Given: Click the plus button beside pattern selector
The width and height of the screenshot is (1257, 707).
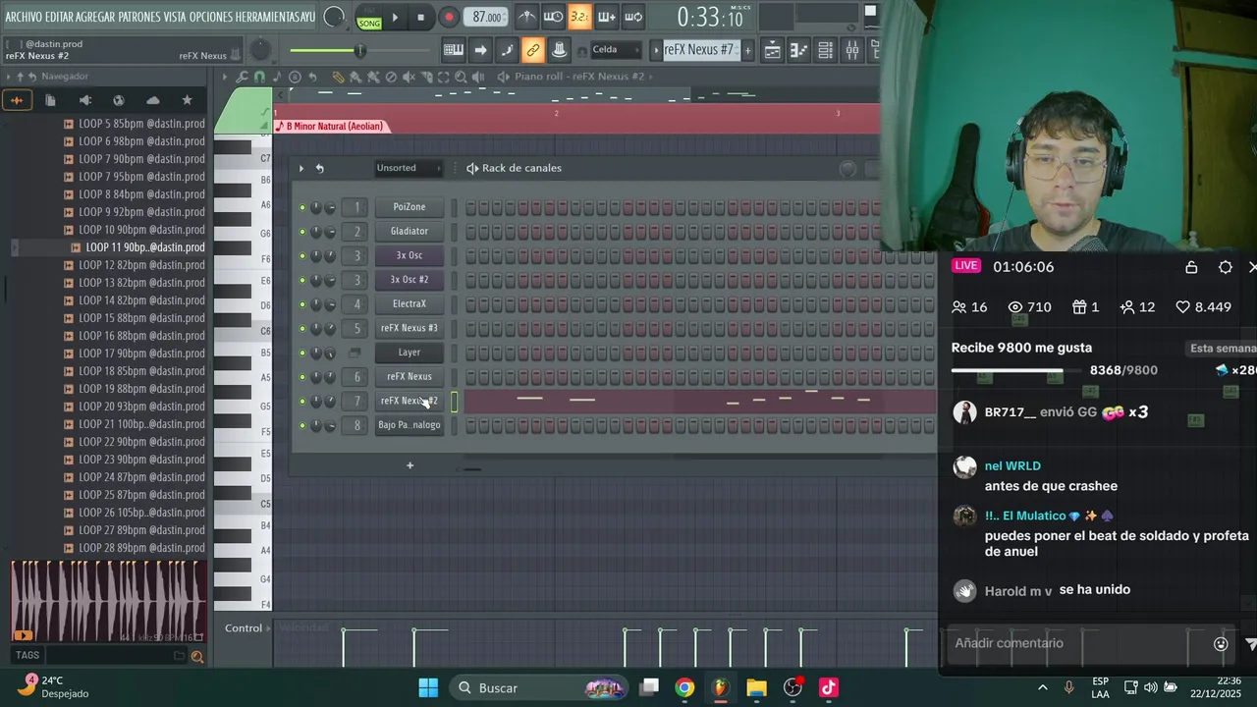Looking at the screenshot, I should tap(747, 50).
